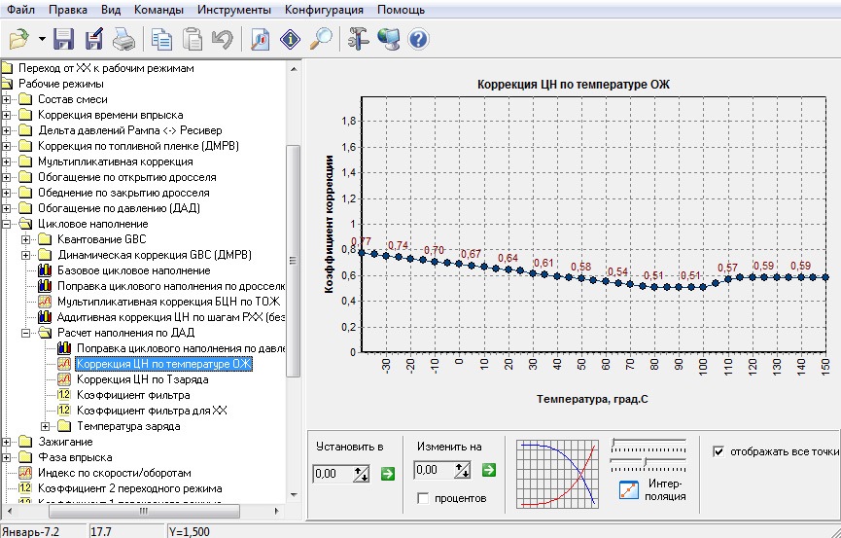Click the printer icon
This screenshot has width=841, height=538.
(x=123, y=39)
